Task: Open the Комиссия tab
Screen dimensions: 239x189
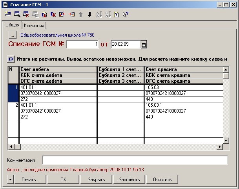Action: click(x=34, y=25)
